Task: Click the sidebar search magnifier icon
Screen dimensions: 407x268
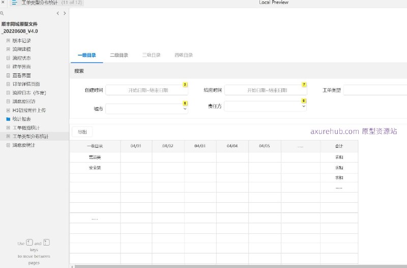Action: coord(2,13)
